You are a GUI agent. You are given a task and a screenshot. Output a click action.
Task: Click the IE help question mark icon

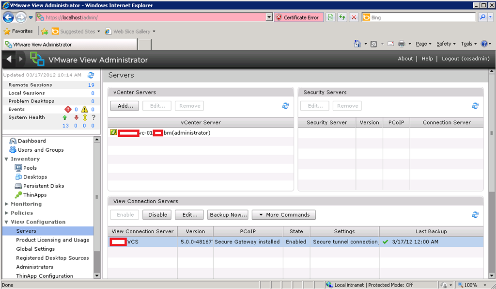[484, 44]
